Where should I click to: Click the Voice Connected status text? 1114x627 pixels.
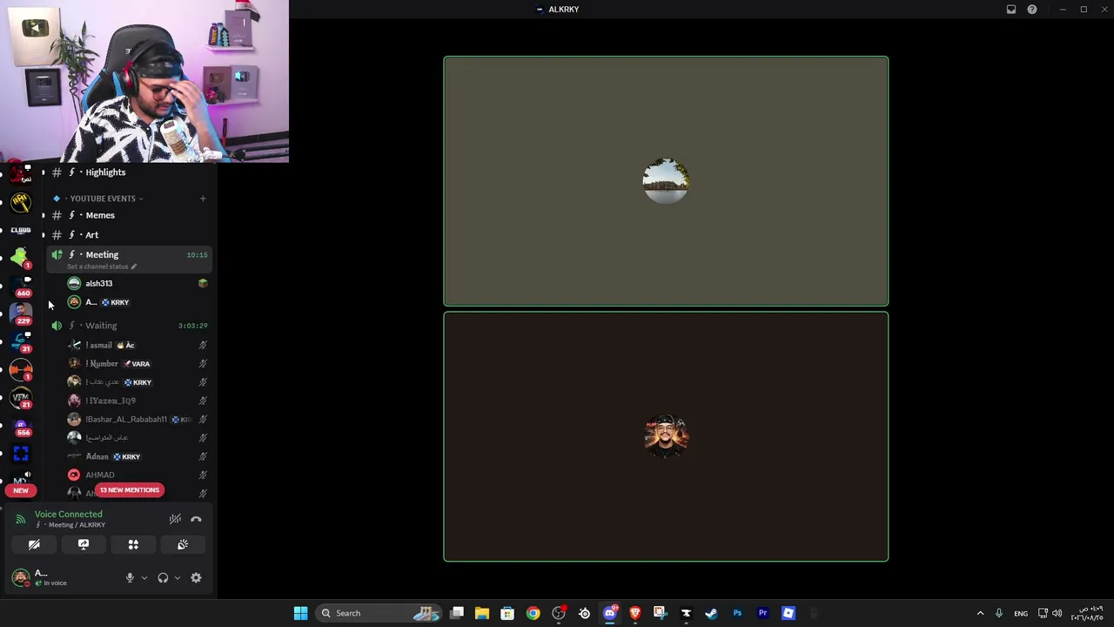pos(68,514)
